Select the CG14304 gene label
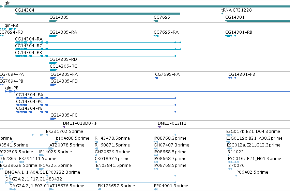 (x=25, y=10)
